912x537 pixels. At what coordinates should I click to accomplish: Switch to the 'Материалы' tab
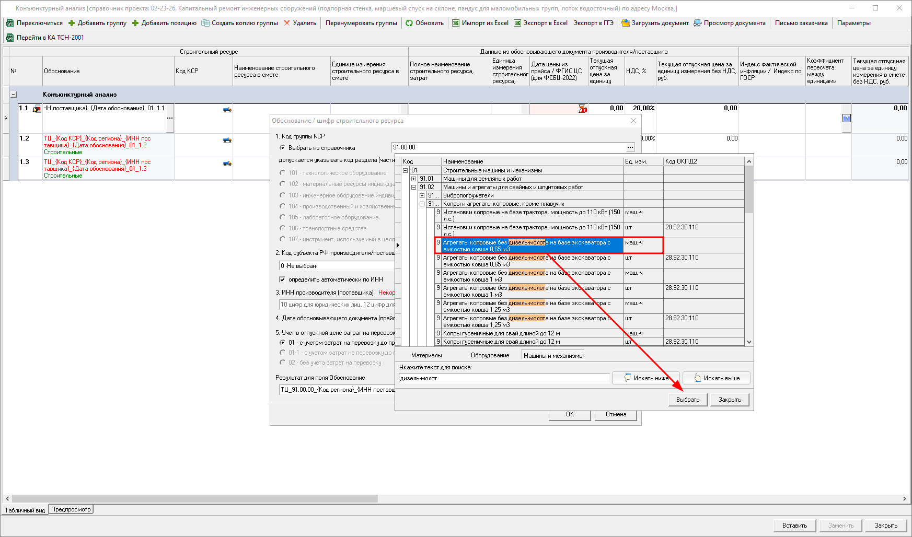pos(426,355)
